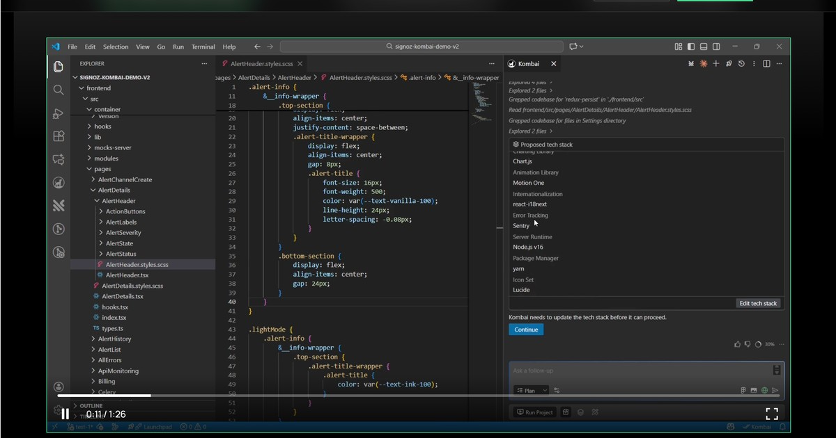The width and height of the screenshot is (836, 438).
Task: Open index.tsx file in explorer
Action: pos(114,318)
